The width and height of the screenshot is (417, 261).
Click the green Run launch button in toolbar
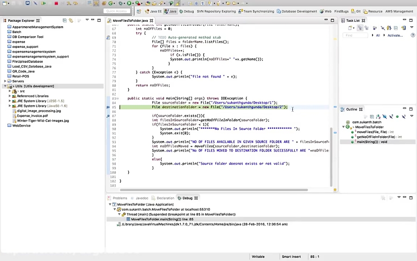point(129,3)
